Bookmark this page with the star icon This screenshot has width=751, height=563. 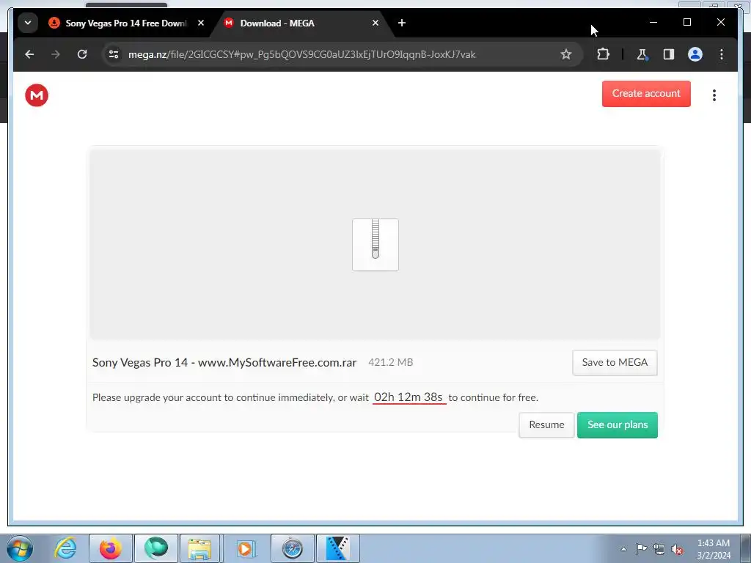click(565, 54)
